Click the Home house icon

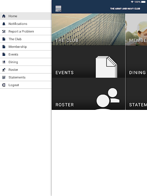(x=4, y=16)
